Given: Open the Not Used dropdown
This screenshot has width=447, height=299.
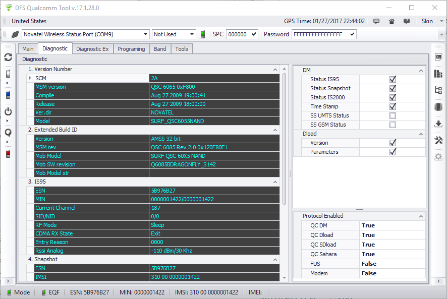Looking at the screenshot, I should (x=192, y=34).
